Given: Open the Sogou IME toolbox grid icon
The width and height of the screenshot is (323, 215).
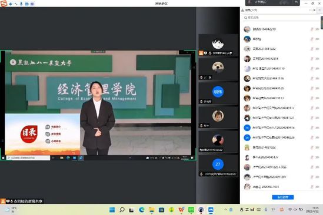Looking at the screenshot, I should click(x=32, y=4).
